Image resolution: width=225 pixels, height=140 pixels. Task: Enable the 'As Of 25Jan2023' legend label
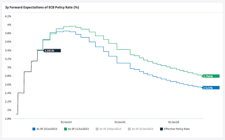coord(142,129)
